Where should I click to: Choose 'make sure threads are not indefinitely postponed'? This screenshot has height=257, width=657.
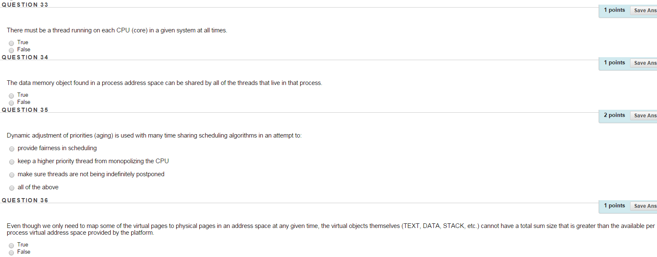[x=12, y=175]
